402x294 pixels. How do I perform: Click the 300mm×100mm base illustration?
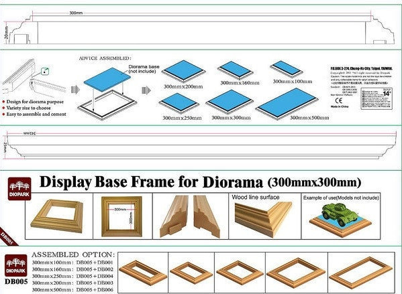point(287,69)
